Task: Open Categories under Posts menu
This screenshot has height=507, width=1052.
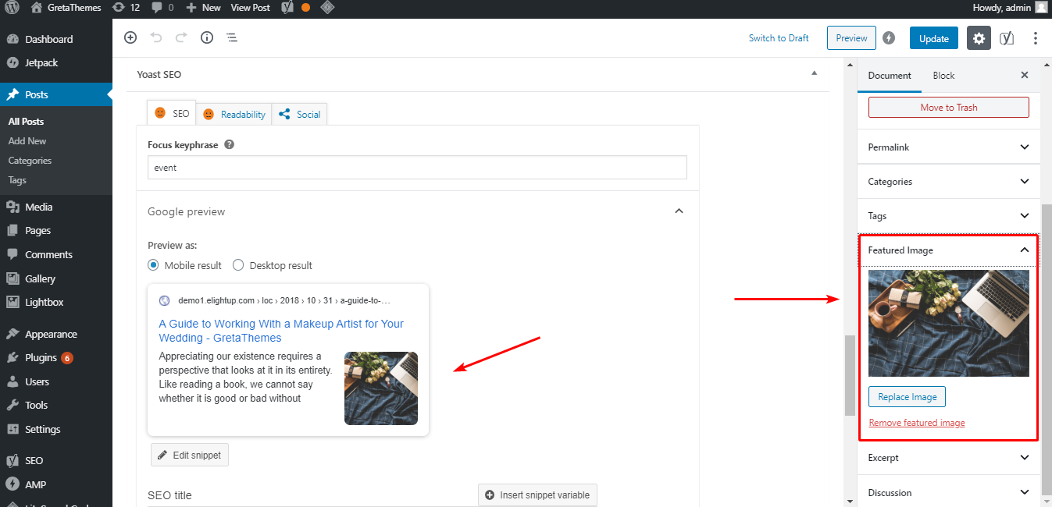Action: coord(30,161)
